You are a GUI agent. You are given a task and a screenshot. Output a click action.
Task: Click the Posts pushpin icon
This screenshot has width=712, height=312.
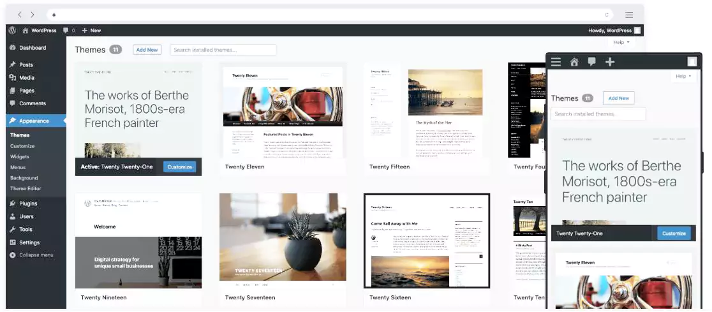click(13, 64)
